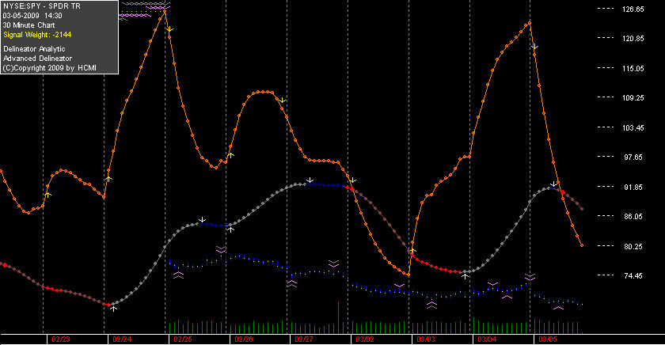Click the 126.65 price axis label
The width and height of the screenshot is (665, 345).
[x=633, y=9]
